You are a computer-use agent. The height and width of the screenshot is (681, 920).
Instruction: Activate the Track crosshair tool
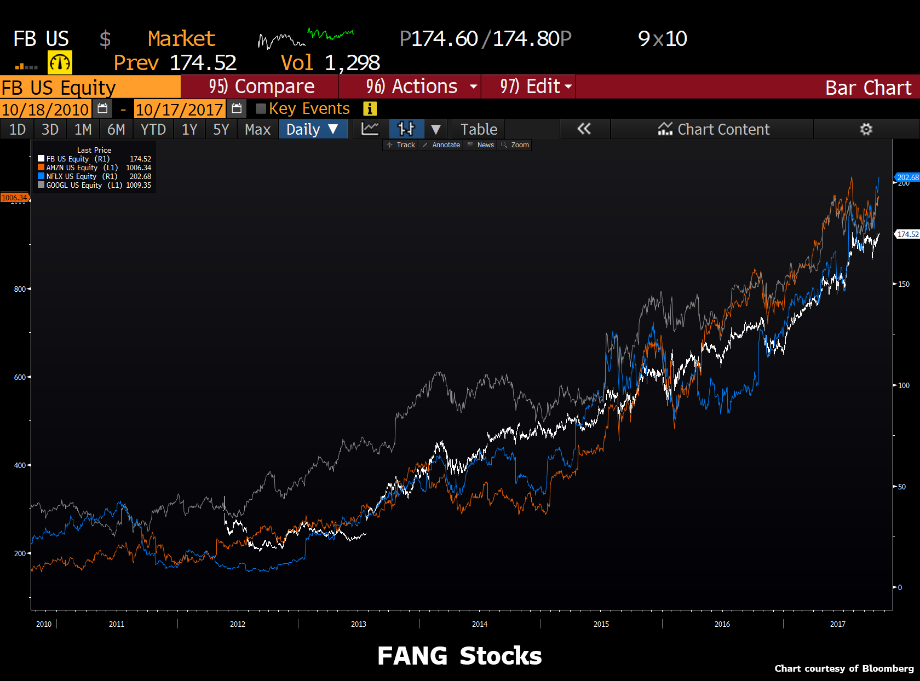tap(401, 145)
